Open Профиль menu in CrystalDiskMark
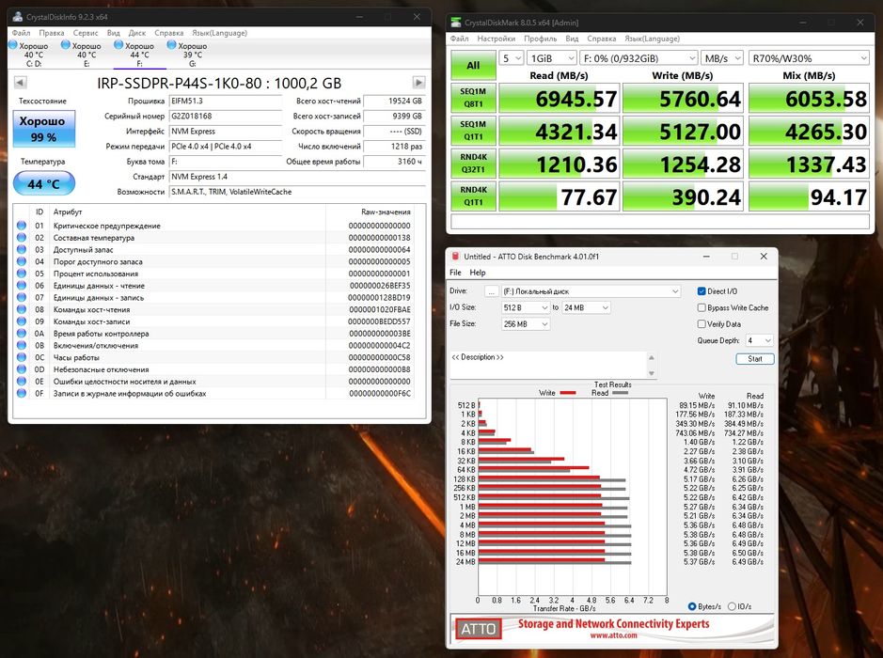Viewport: 883px width, 658px height. pyautogui.click(x=540, y=39)
